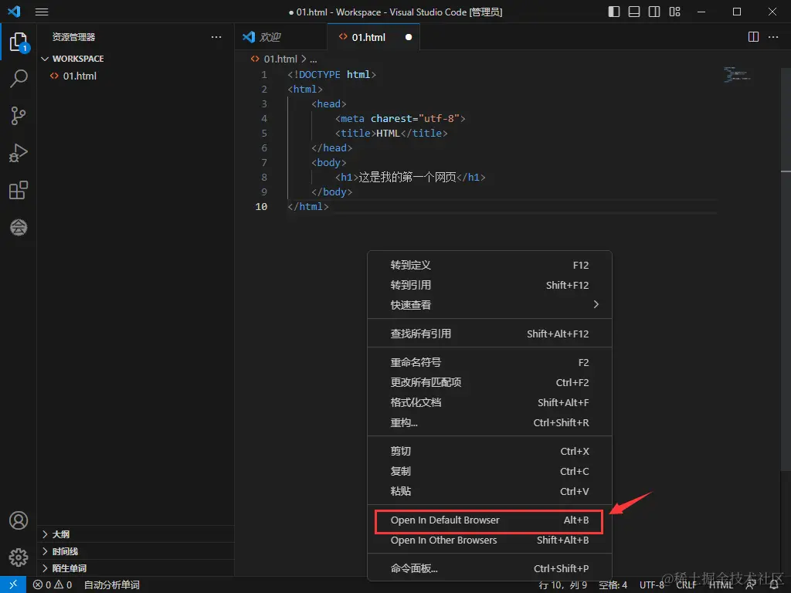
Task: Click the editor vertical scrollbar
Action: (x=786, y=269)
